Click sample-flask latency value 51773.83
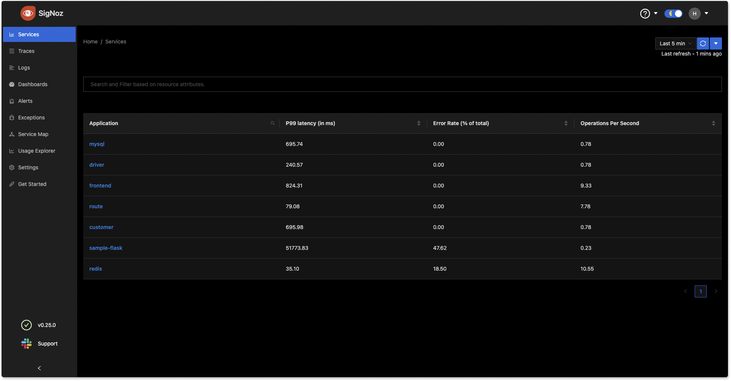 (297, 248)
